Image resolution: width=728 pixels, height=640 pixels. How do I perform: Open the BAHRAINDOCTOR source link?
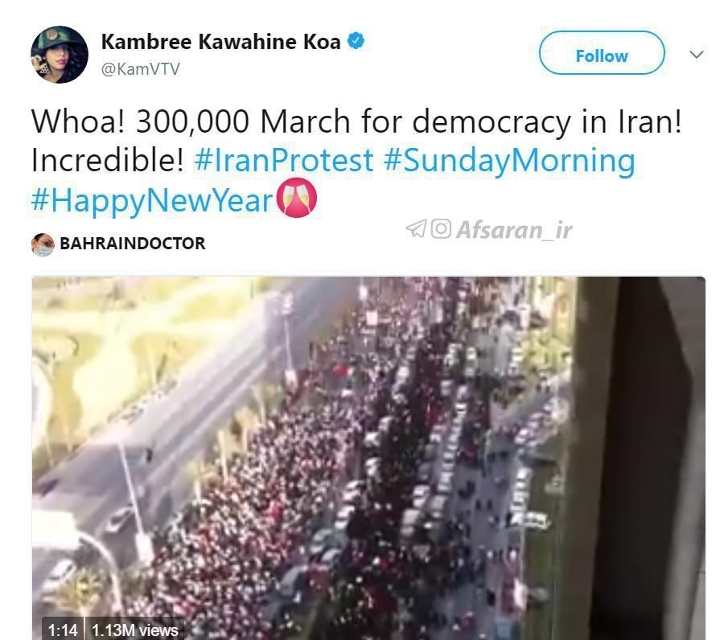[132, 243]
